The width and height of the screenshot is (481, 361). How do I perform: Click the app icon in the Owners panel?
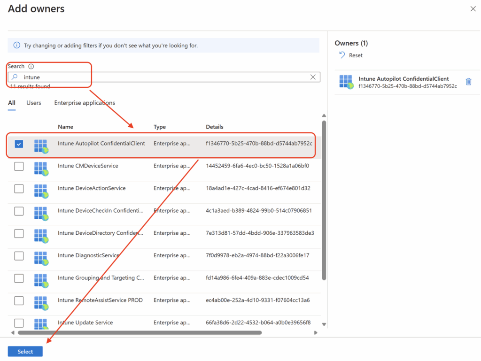point(346,82)
